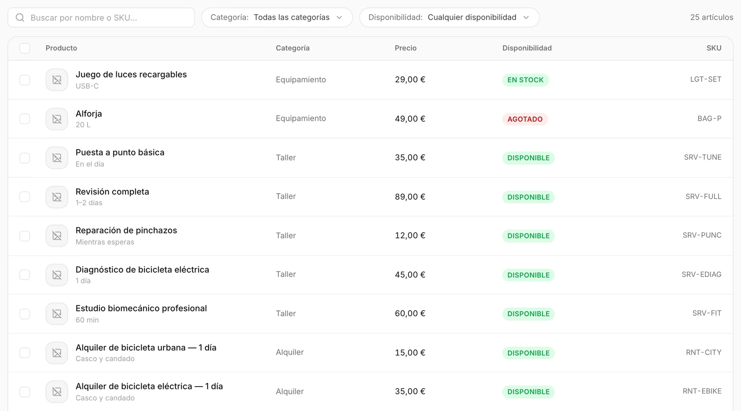The width and height of the screenshot is (741, 411).
Task: Click the 12,00 € price cell
Action: 410,236
